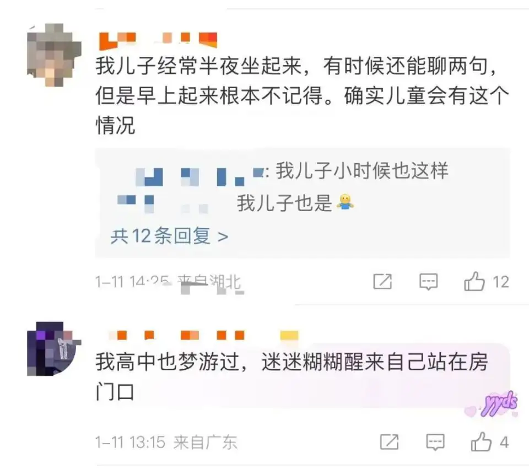Like the second comment with 4 likes

(481, 441)
